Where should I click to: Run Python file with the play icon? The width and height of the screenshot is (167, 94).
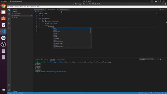point(160,9)
